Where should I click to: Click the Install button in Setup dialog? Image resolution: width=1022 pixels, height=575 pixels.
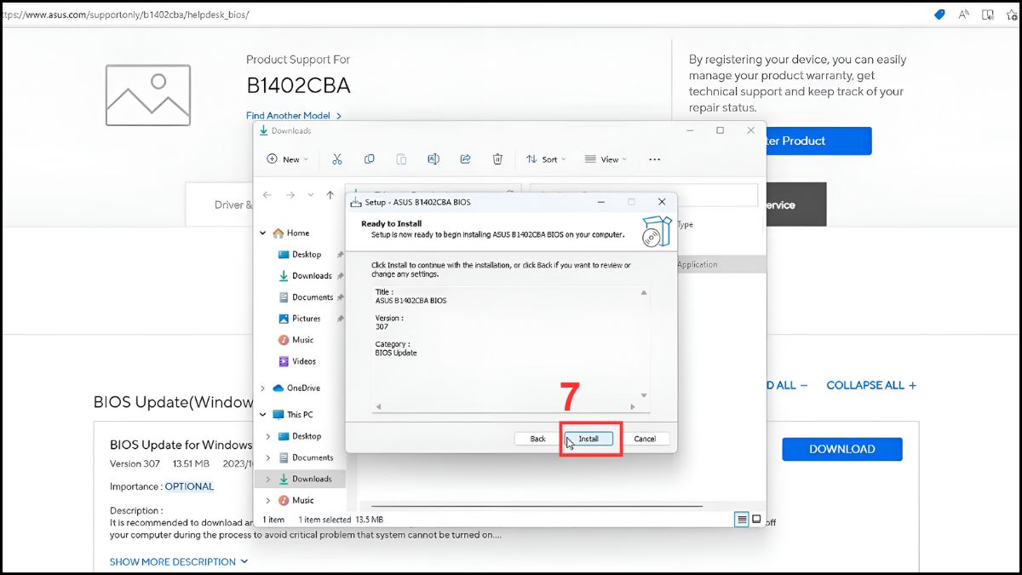coord(589,439)
